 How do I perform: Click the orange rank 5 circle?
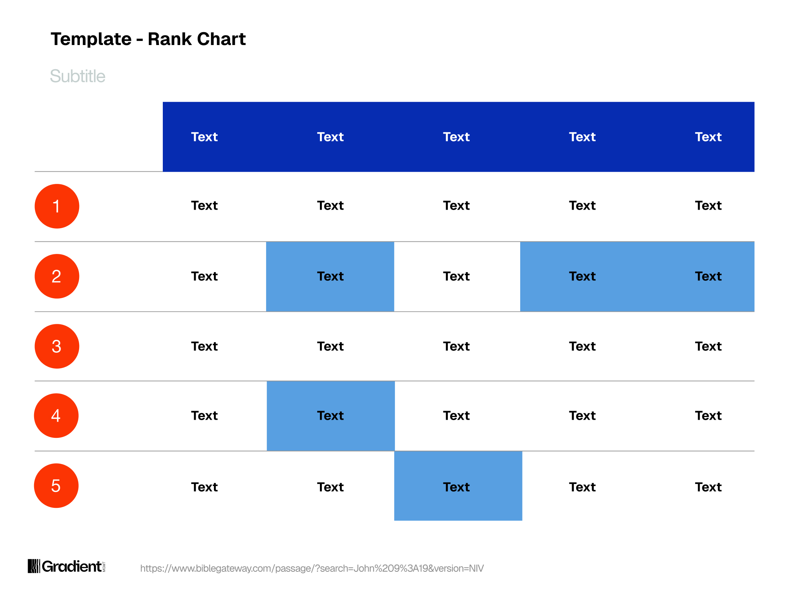tap(56, 486)
